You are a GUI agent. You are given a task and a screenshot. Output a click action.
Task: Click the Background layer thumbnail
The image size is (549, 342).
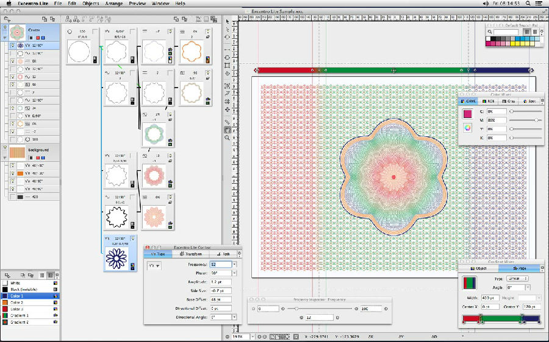pyautogui.click(x=16, y=152)
